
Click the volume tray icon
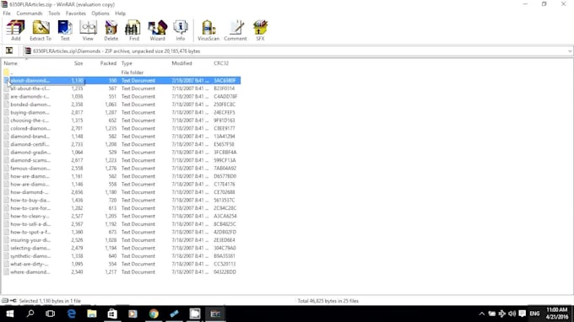(x=512, y=314)
